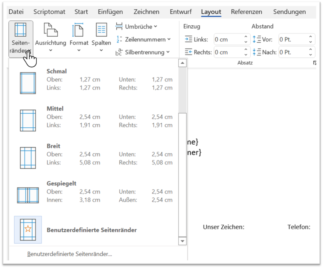This screenshot has height=268, width=323.
Task: Open the Absatz dialog launcher
Action: pos(315,63)
